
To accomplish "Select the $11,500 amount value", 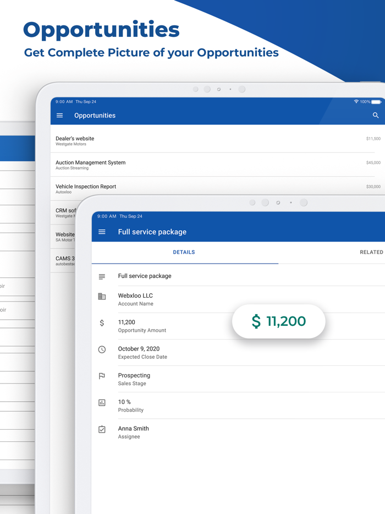I will click(373, 139).
